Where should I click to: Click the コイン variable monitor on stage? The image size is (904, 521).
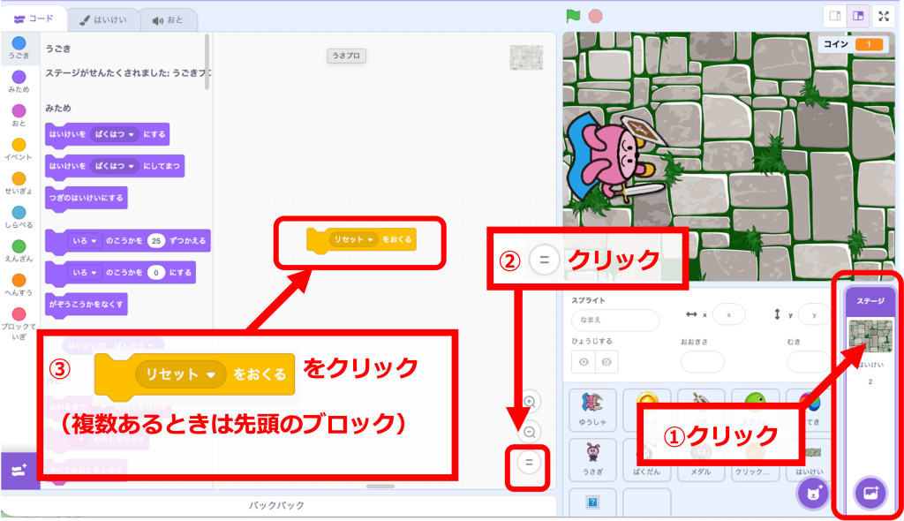point(853,44)
